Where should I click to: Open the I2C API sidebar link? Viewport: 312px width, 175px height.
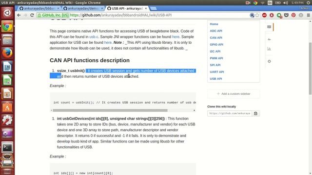[215, 52]
